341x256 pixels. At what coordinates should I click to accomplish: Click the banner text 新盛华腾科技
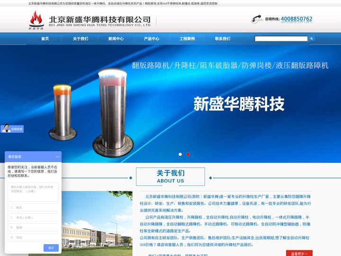point(239,104)
